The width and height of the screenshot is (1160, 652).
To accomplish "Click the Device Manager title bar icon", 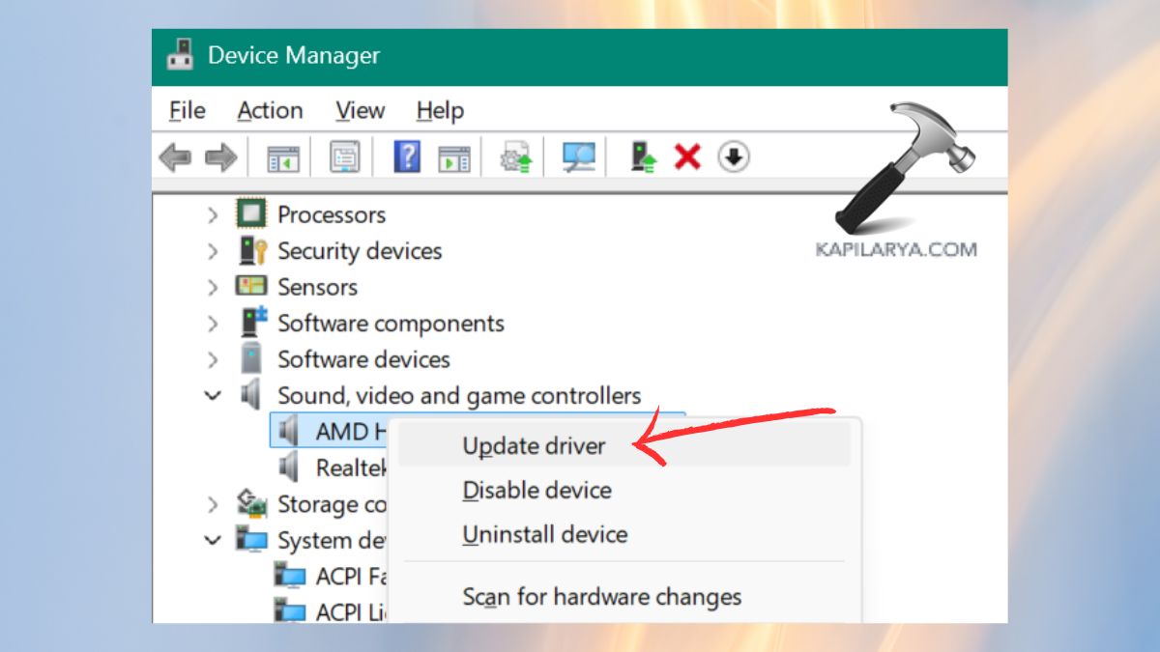I will pyautogui.click(x=181, y=56).
